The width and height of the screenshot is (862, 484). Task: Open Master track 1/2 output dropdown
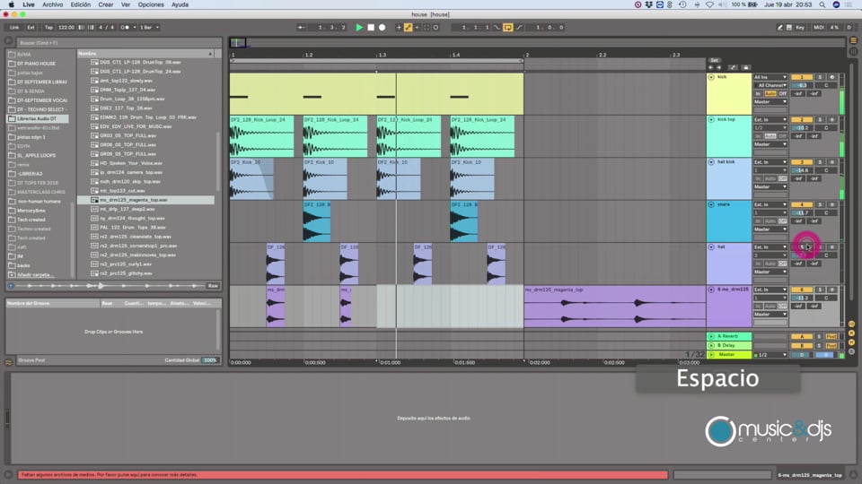coord(770,355)
